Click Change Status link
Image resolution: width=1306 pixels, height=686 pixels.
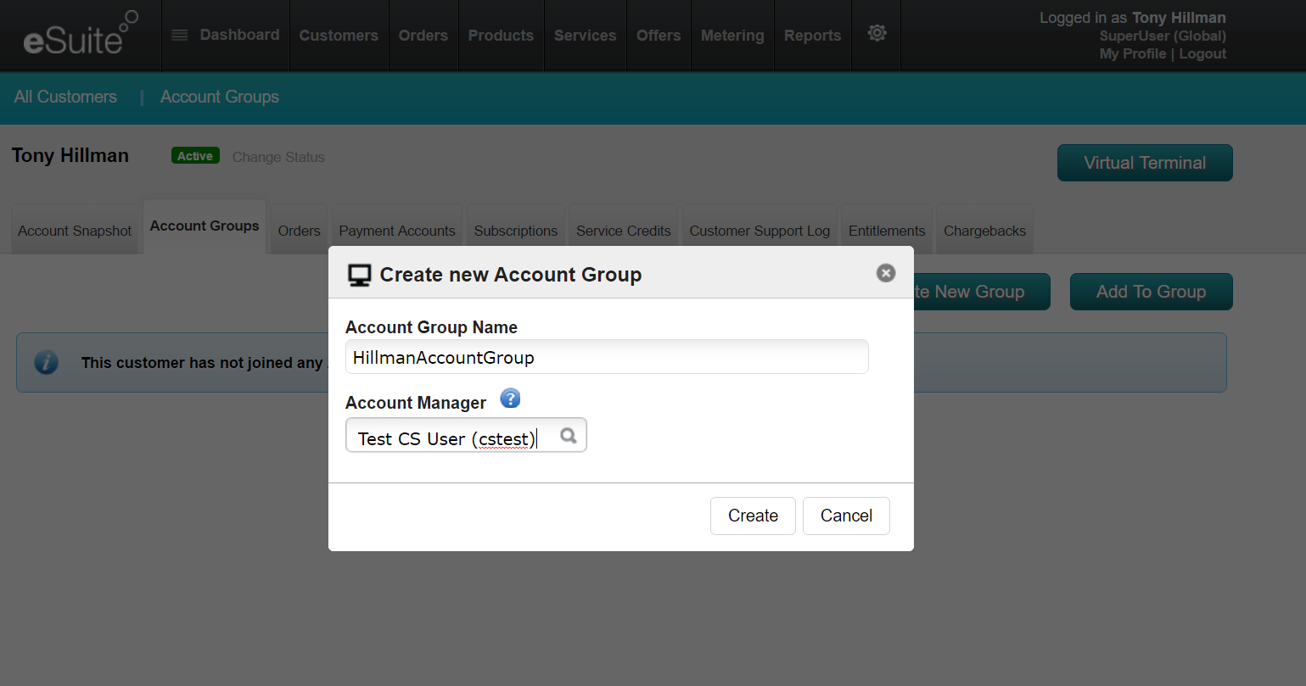click(278, 157)
